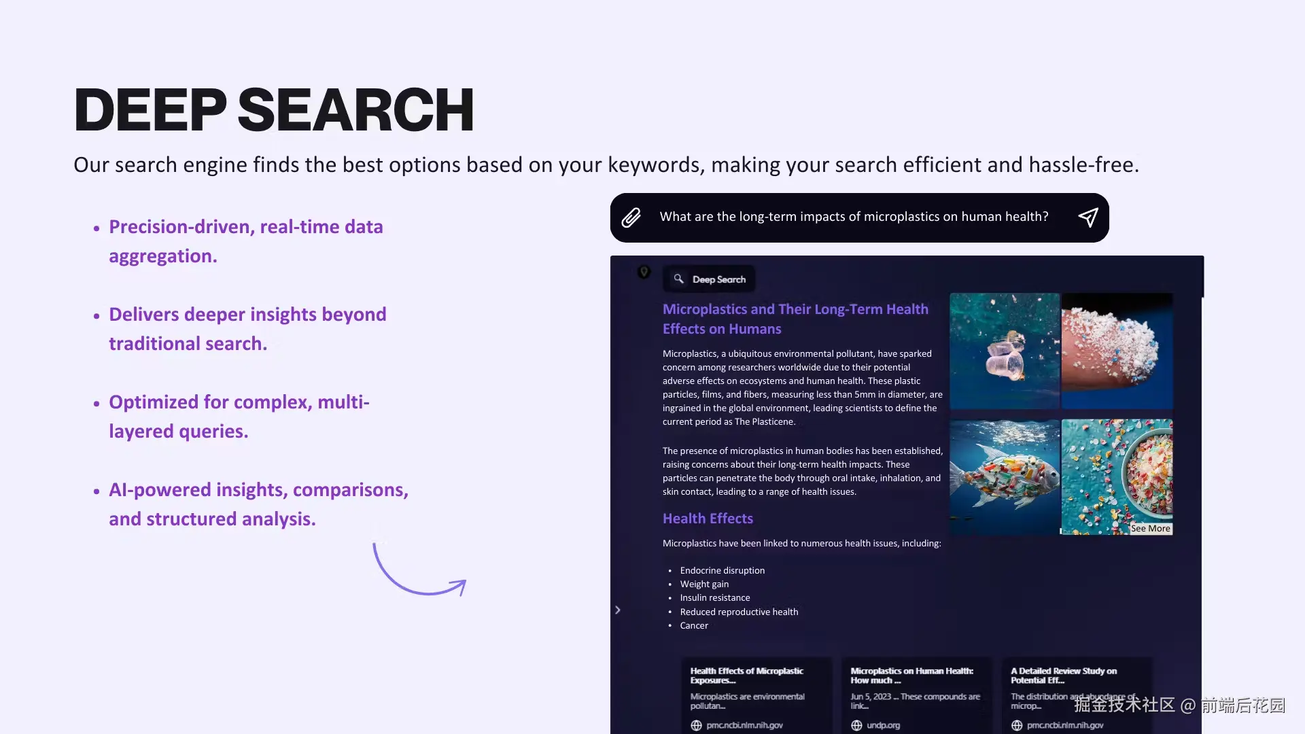1305x734 pixels.
Task: Open the plastic-filled fish thumbnail
Action: tap(1004, 476)
